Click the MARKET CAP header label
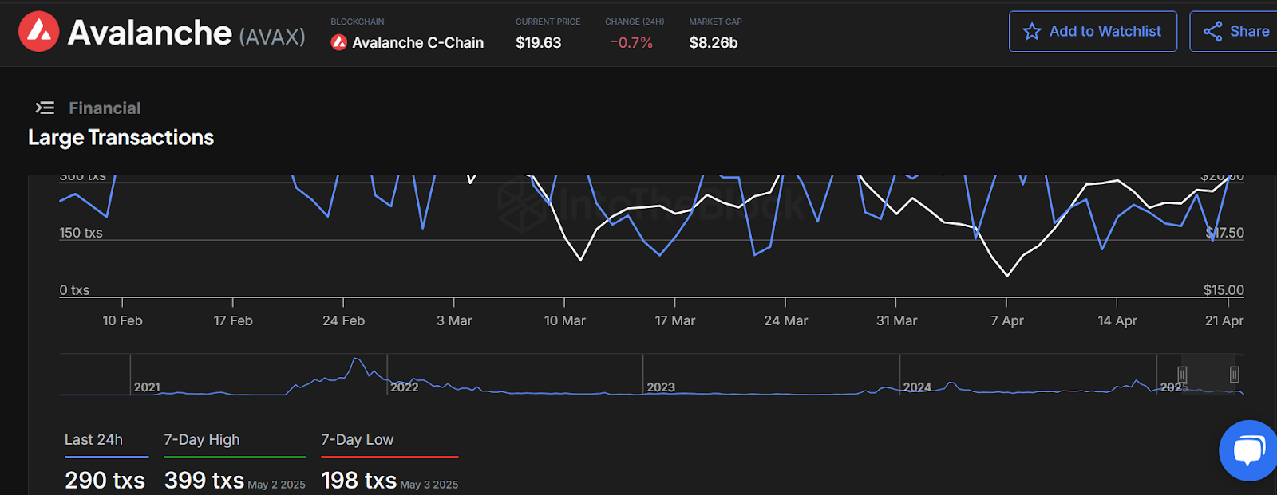This screenshot has height=495, width=1277. pos(716,22)
